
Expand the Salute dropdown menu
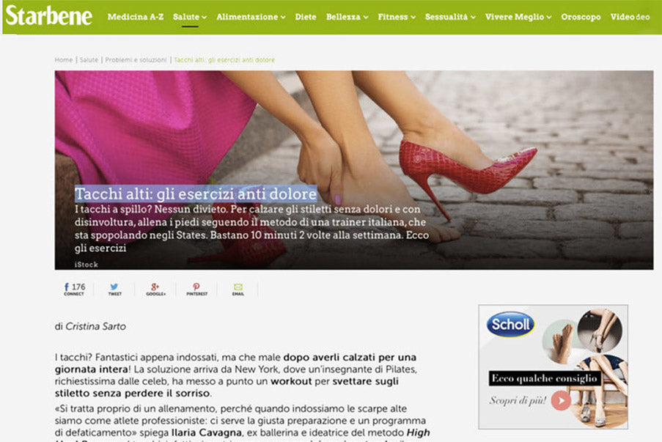point(190,17)
